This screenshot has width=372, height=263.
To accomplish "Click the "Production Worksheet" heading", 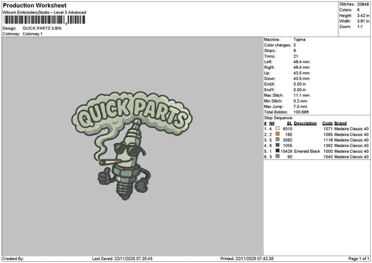I will click(35, 6).
